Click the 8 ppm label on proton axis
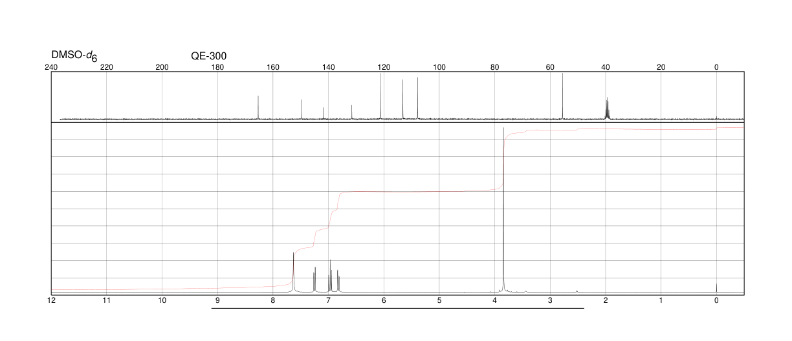The image size is (792, 341). [x=273, y=301]
